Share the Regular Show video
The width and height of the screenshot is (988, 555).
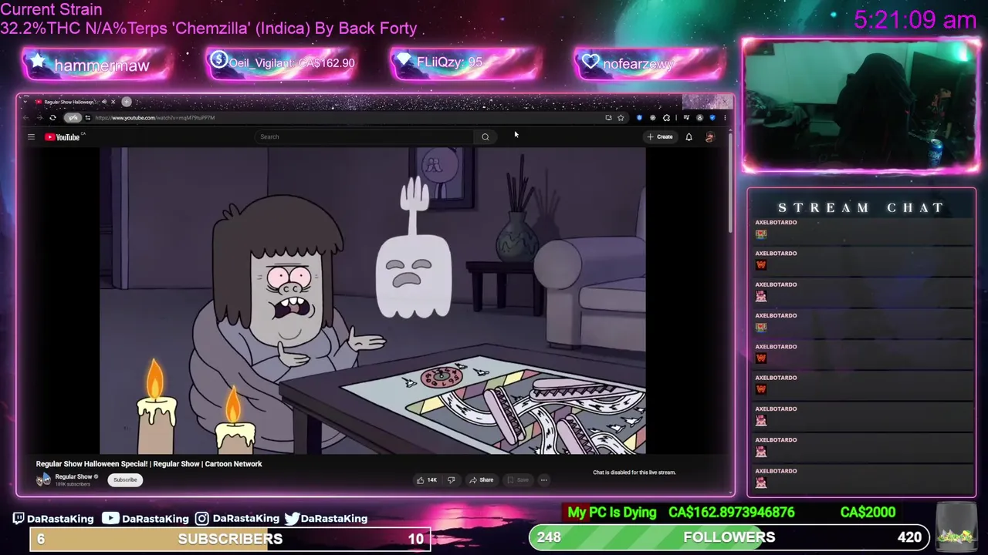481,480
